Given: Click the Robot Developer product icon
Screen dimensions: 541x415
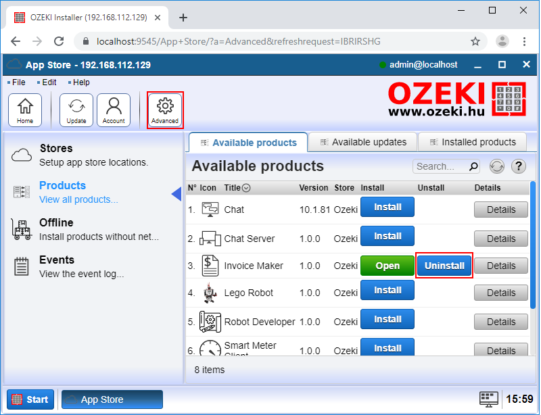Looking at the screenshot, I should click(x=210, y=322).
